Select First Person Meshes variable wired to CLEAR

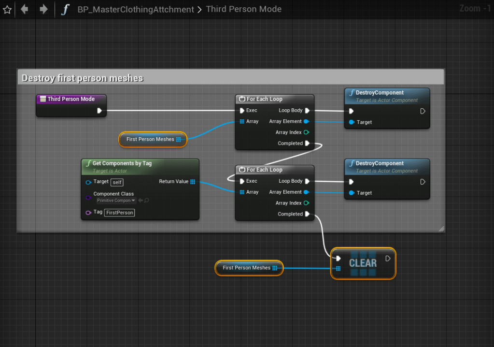tap(247, 268)
